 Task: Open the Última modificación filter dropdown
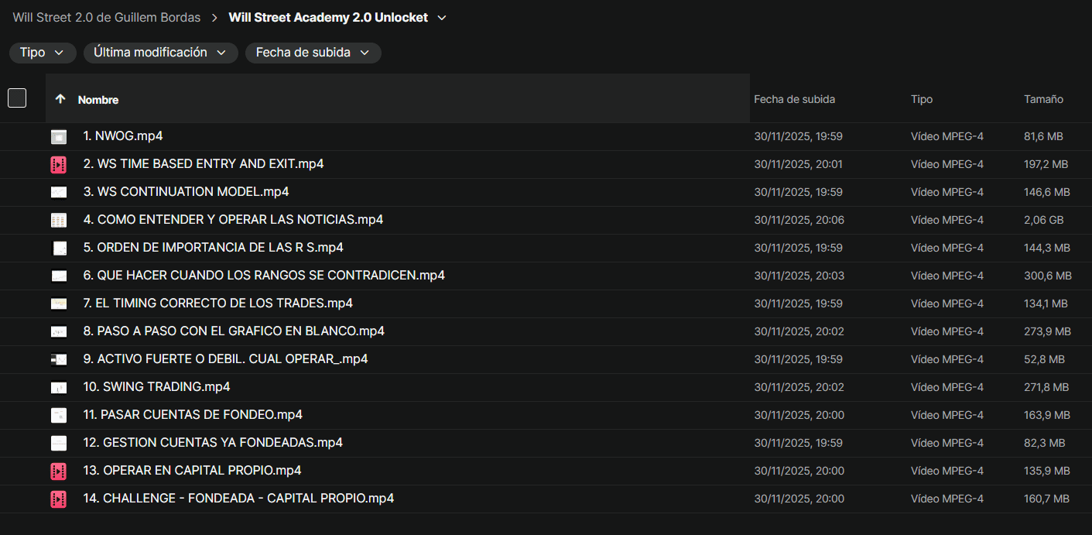pos(160,53)
